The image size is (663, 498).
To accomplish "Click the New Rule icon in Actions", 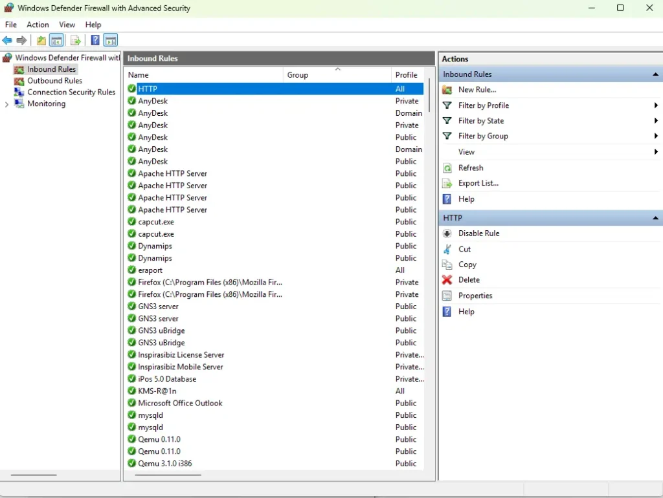I will [447, 89].
